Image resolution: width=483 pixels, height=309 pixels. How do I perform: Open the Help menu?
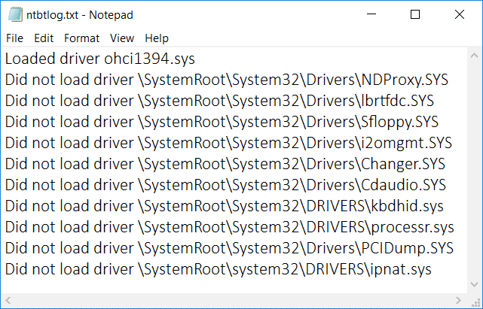click(x=157, y=38)
